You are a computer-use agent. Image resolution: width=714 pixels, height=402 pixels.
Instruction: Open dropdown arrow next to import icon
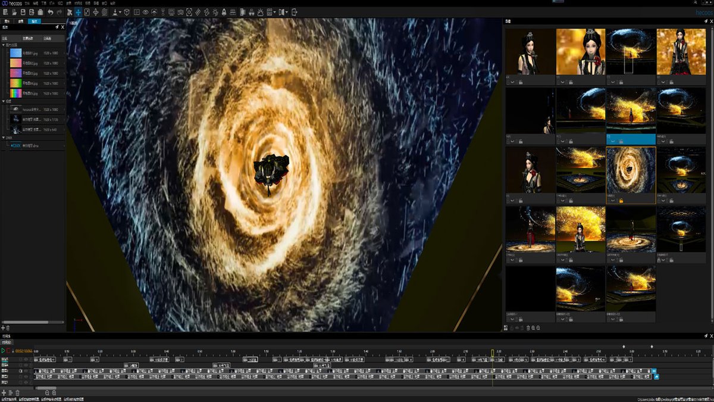coord(120,13)
